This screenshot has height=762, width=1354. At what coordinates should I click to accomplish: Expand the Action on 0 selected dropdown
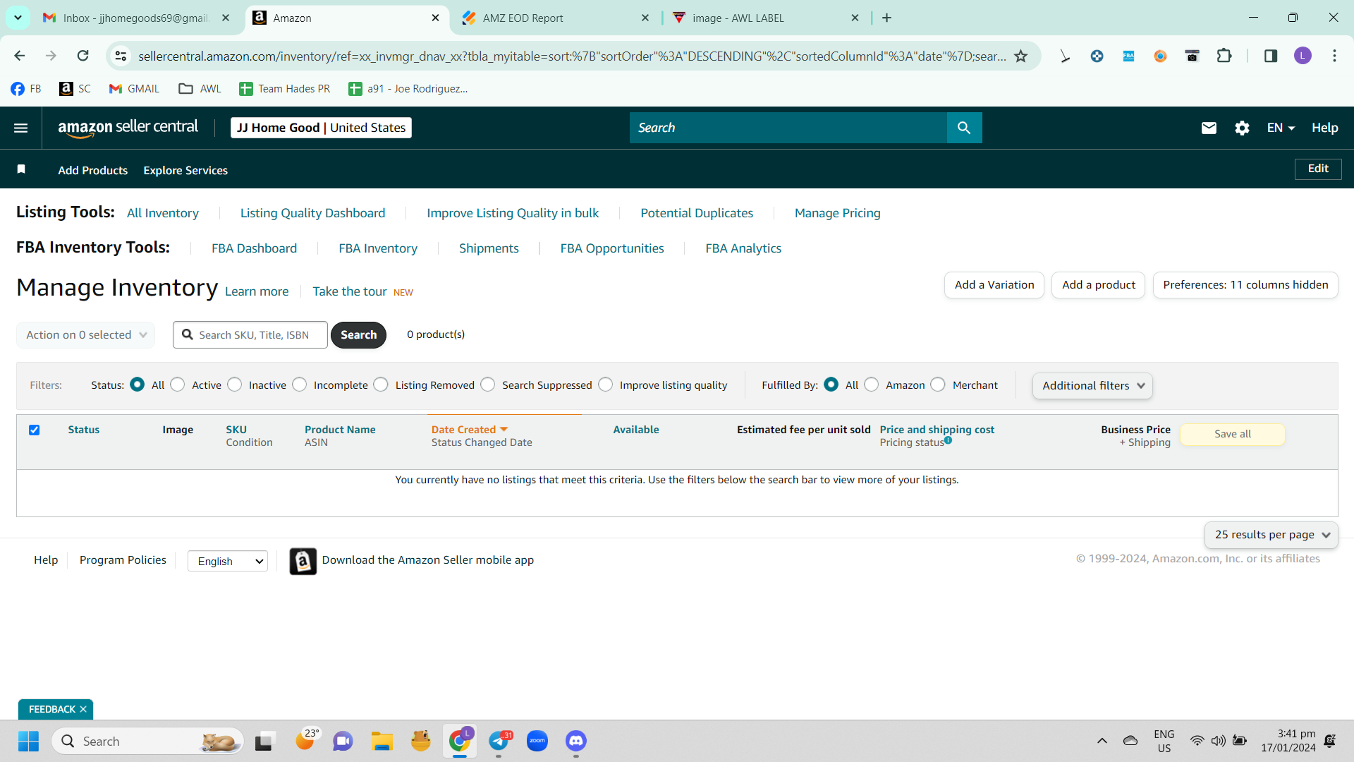coord(85,335)
